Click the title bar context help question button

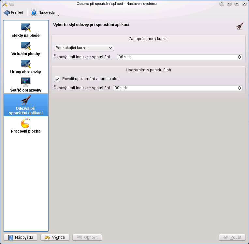click(222, 4)
